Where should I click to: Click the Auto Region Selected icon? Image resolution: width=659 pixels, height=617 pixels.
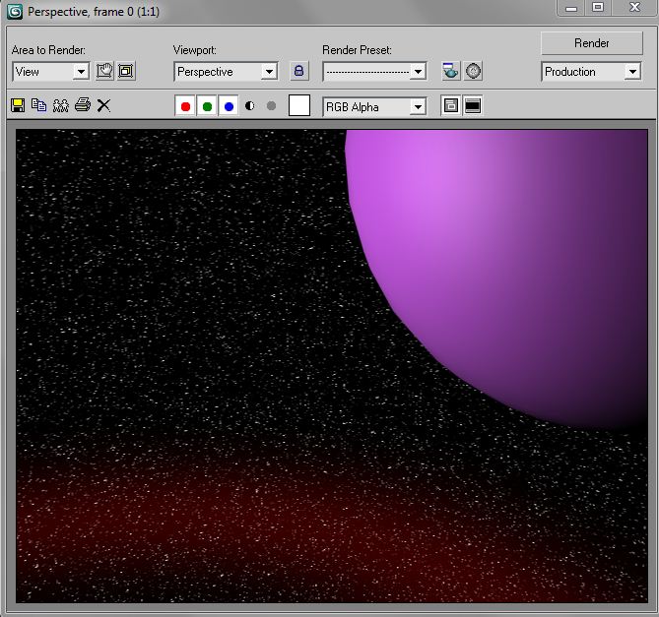coord(126,72)
